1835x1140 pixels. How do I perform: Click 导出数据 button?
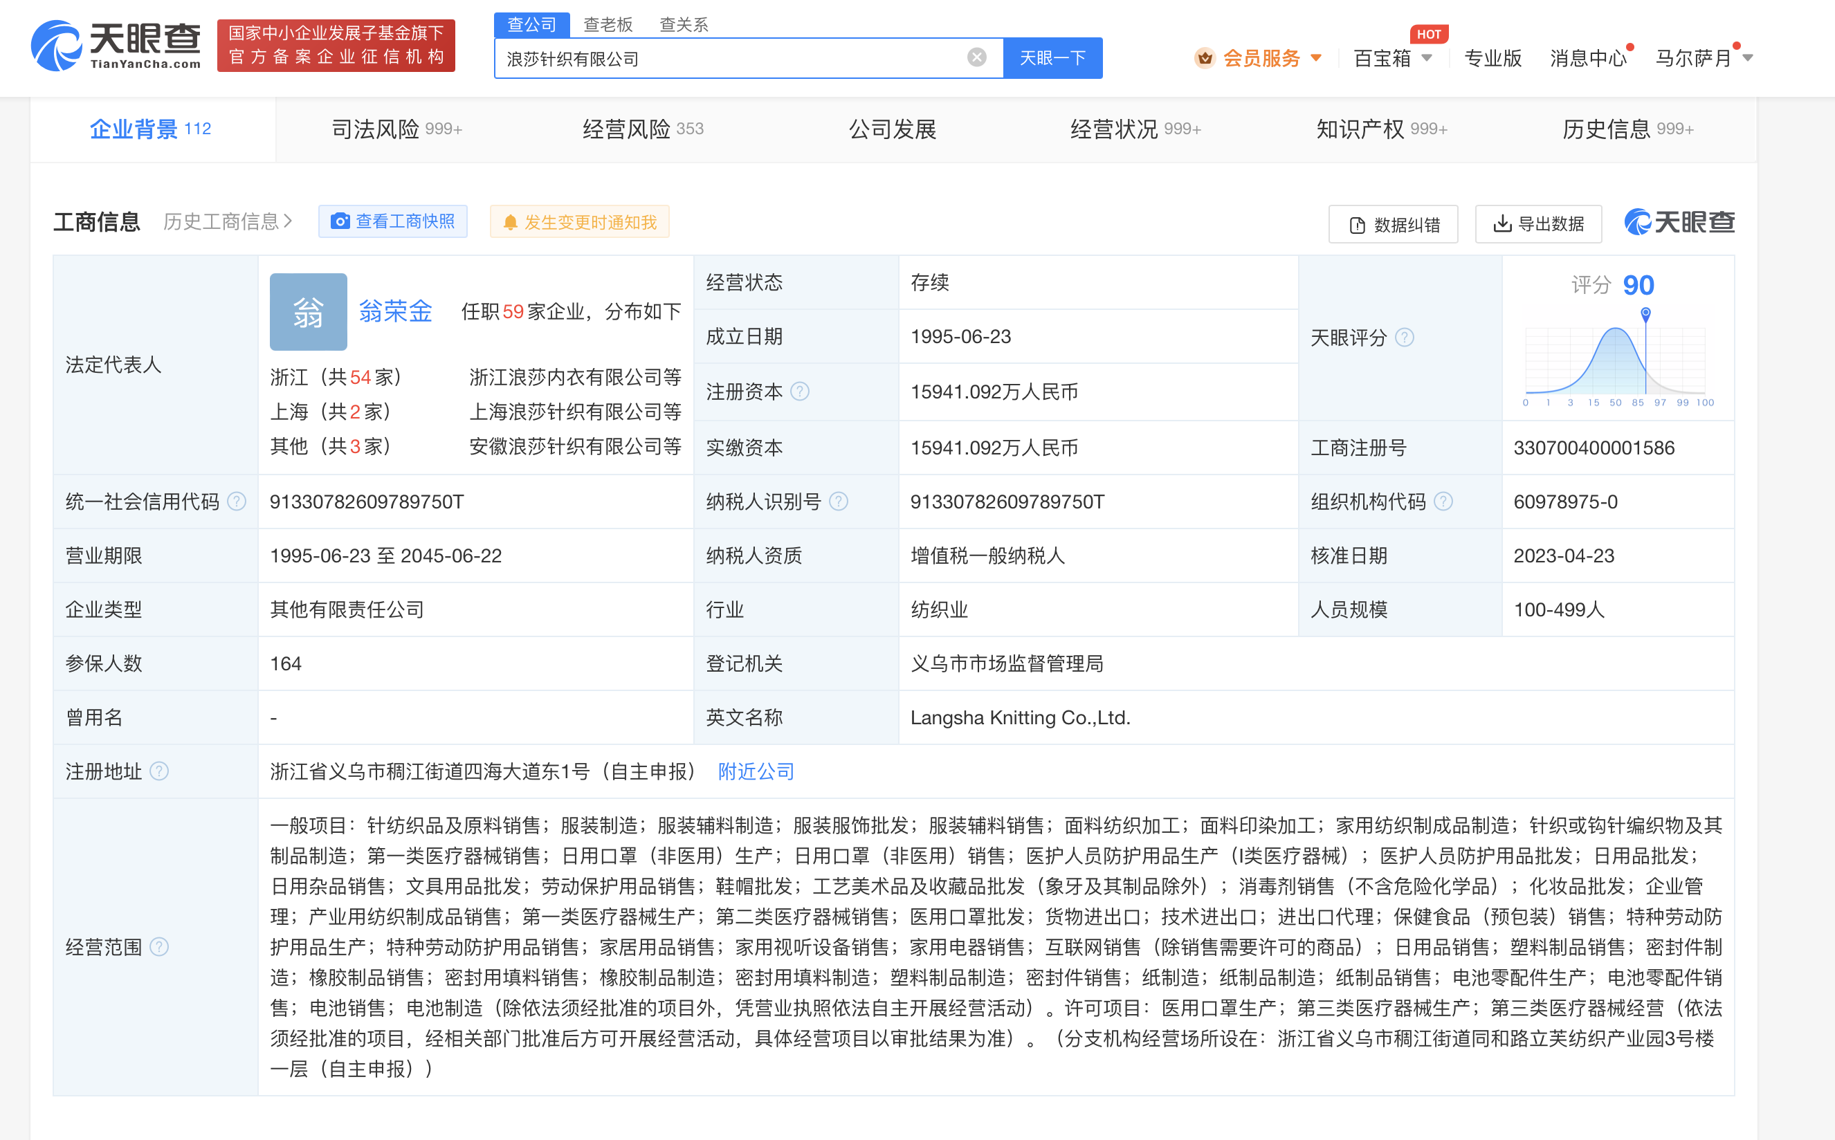coord(1538,224)
